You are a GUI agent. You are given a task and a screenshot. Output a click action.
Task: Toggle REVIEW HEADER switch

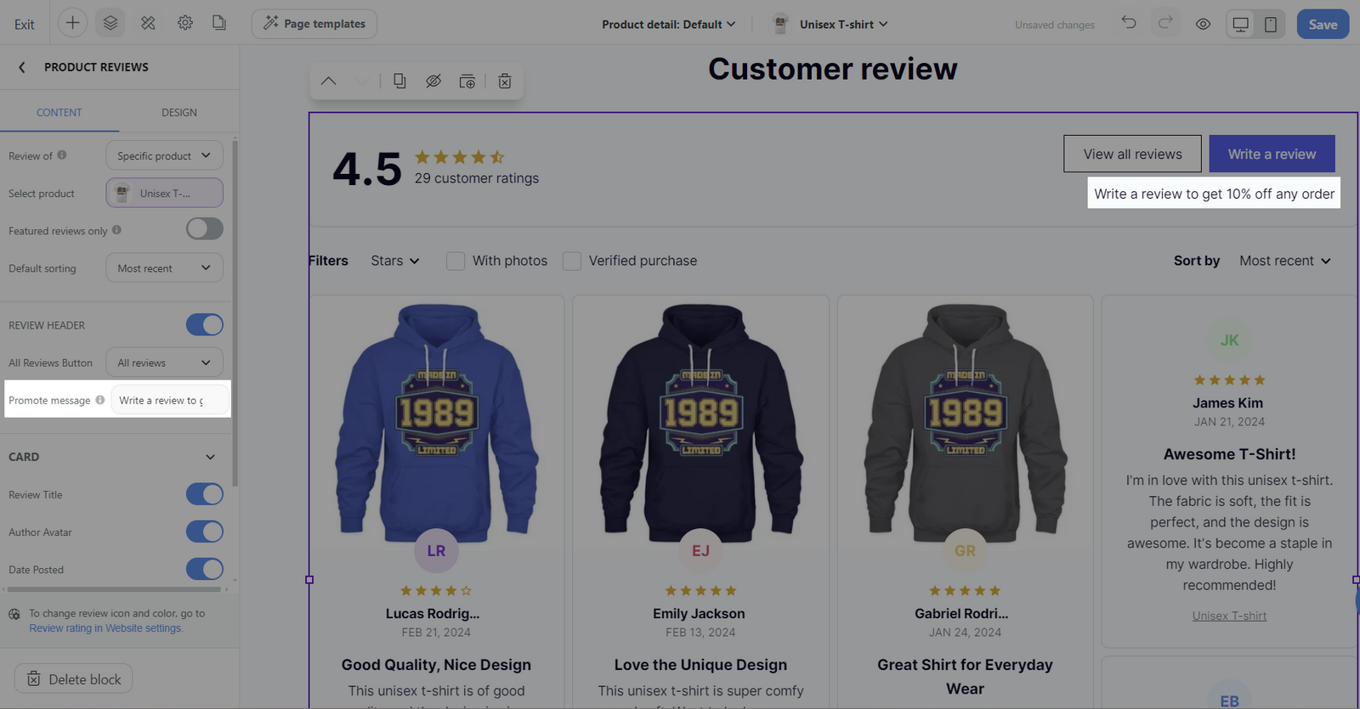205,324
